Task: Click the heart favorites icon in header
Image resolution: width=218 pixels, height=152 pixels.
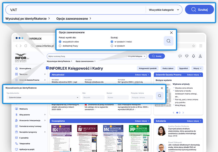Action: pyautogui.click(x=187, y=56)
